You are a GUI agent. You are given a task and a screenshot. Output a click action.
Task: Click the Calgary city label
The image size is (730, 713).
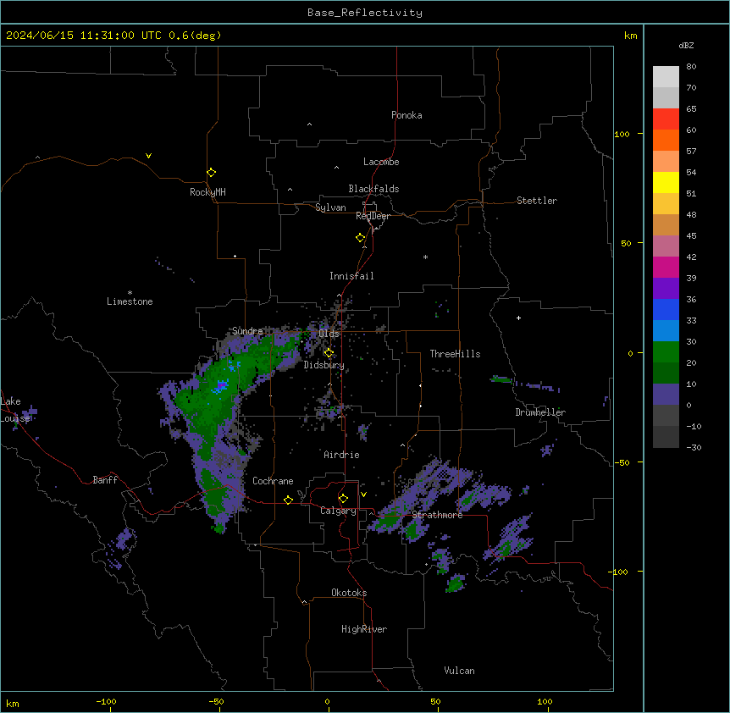coord(338,511)
